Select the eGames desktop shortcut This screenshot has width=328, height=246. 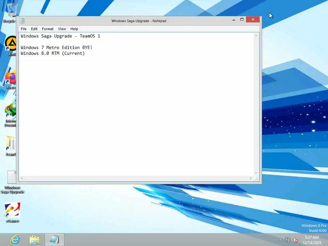point(12,212)
